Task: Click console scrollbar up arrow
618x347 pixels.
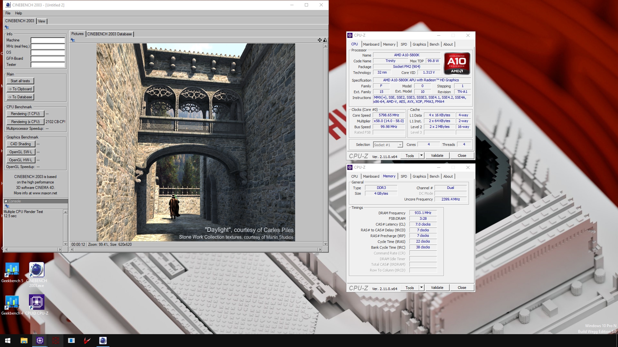Action: (66, 212)
